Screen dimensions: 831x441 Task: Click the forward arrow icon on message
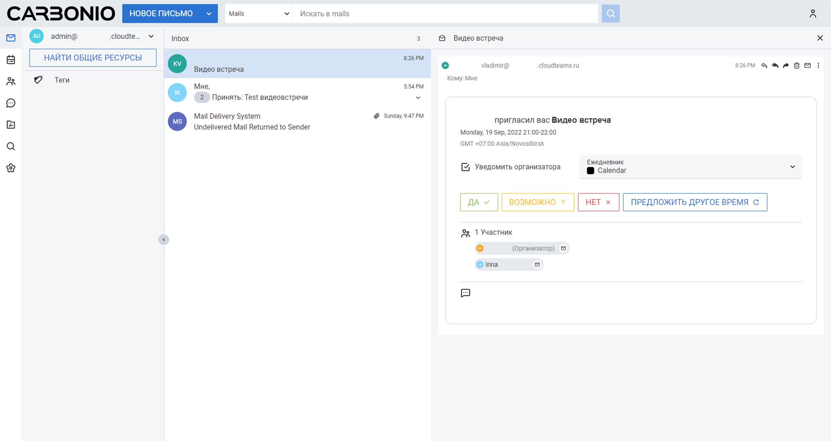pos(786,66)
